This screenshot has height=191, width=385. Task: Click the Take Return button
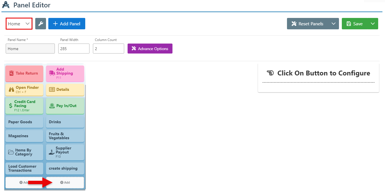[24, 73]
